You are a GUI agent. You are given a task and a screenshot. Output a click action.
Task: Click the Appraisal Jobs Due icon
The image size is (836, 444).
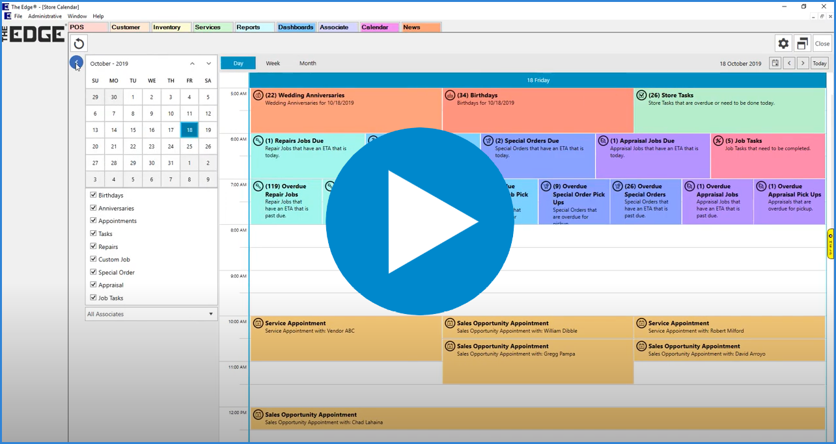coord(603,141)
